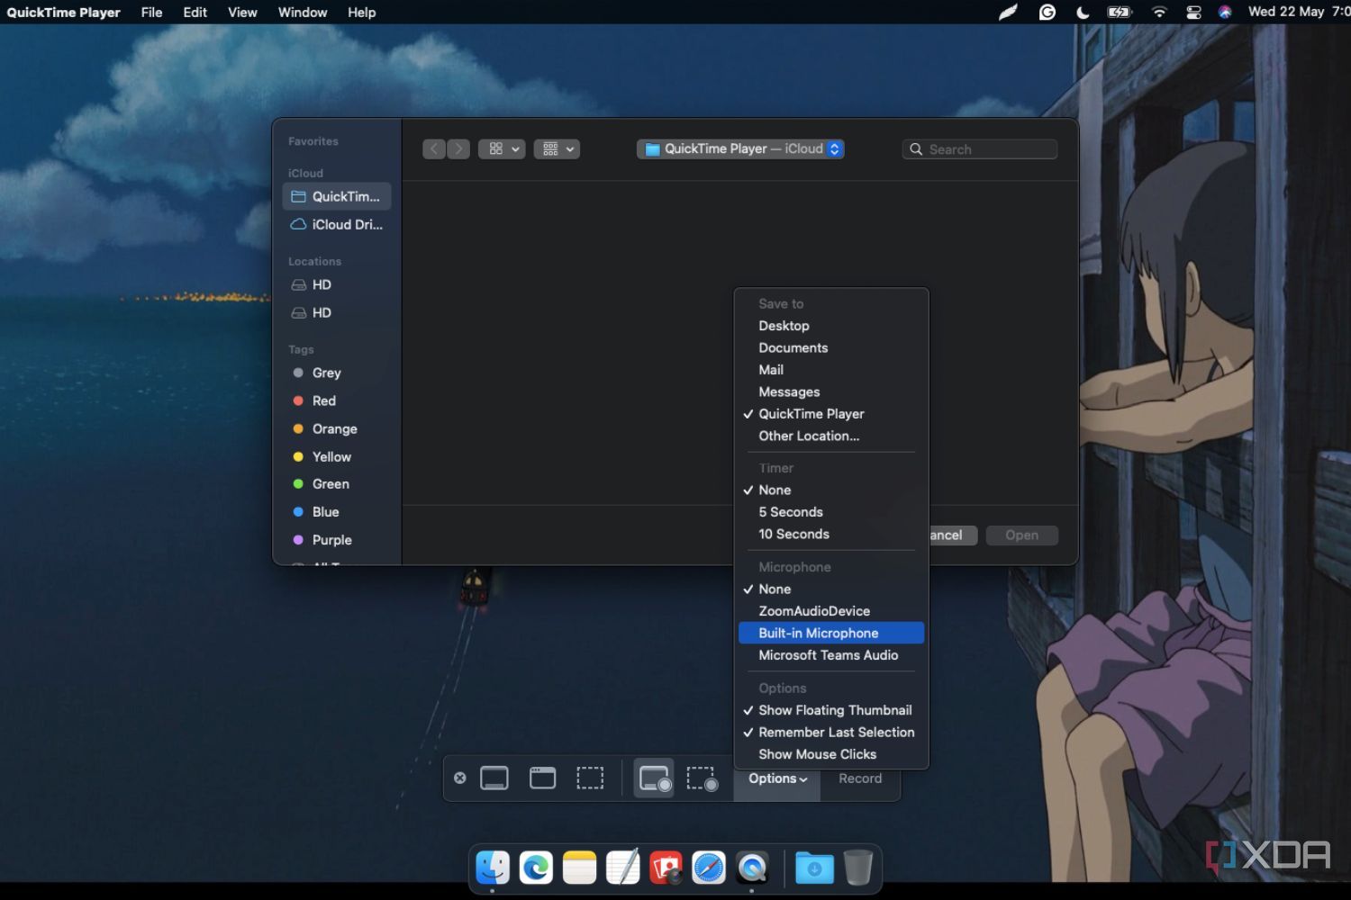Open the Help menu
The image size is (1351, 900).
pos(362,12)
